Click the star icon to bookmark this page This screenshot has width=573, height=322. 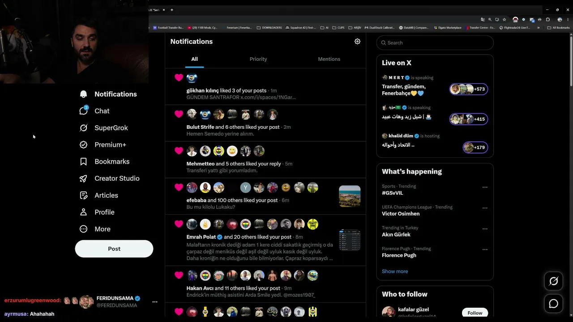505,20
